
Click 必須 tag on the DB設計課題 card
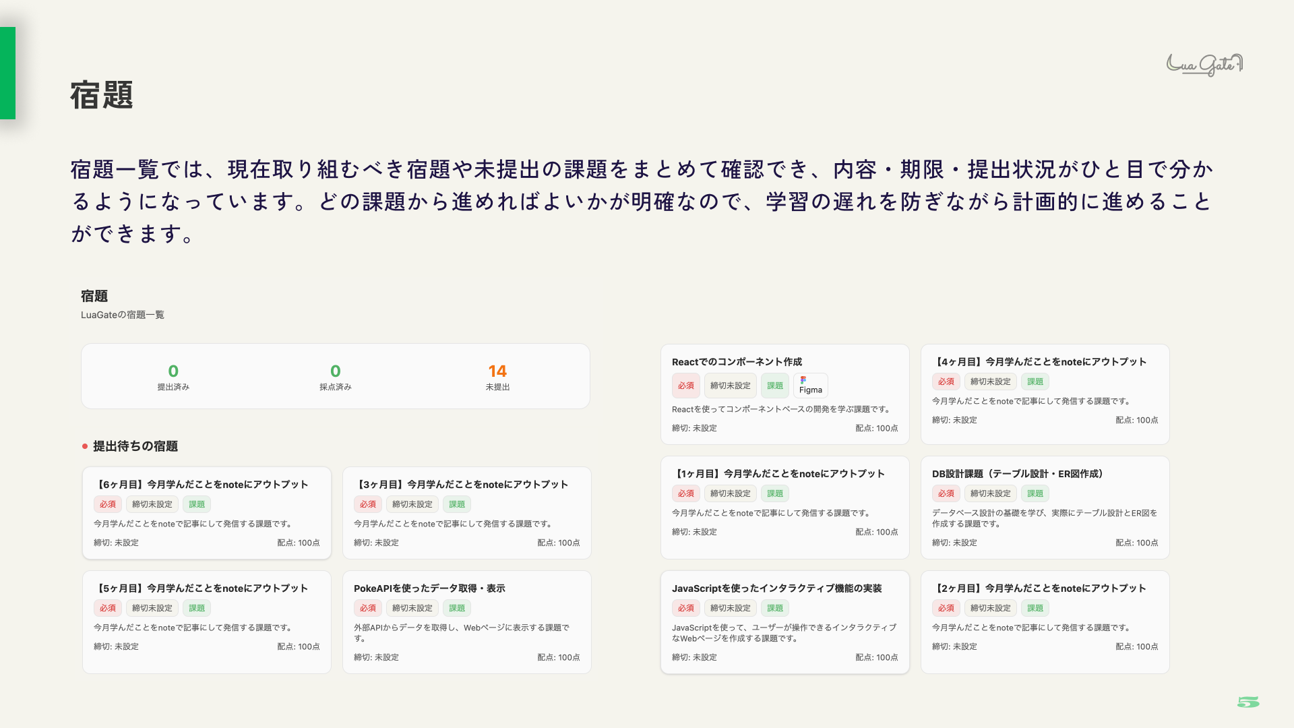[946, 493]
